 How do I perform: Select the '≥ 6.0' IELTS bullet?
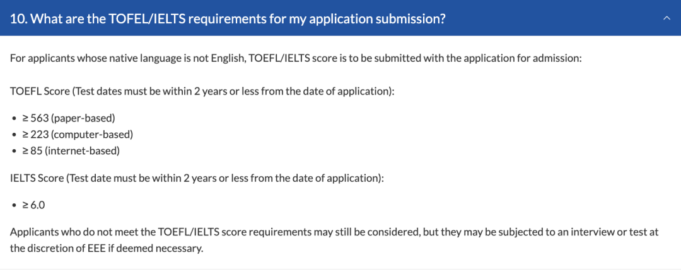33,205
